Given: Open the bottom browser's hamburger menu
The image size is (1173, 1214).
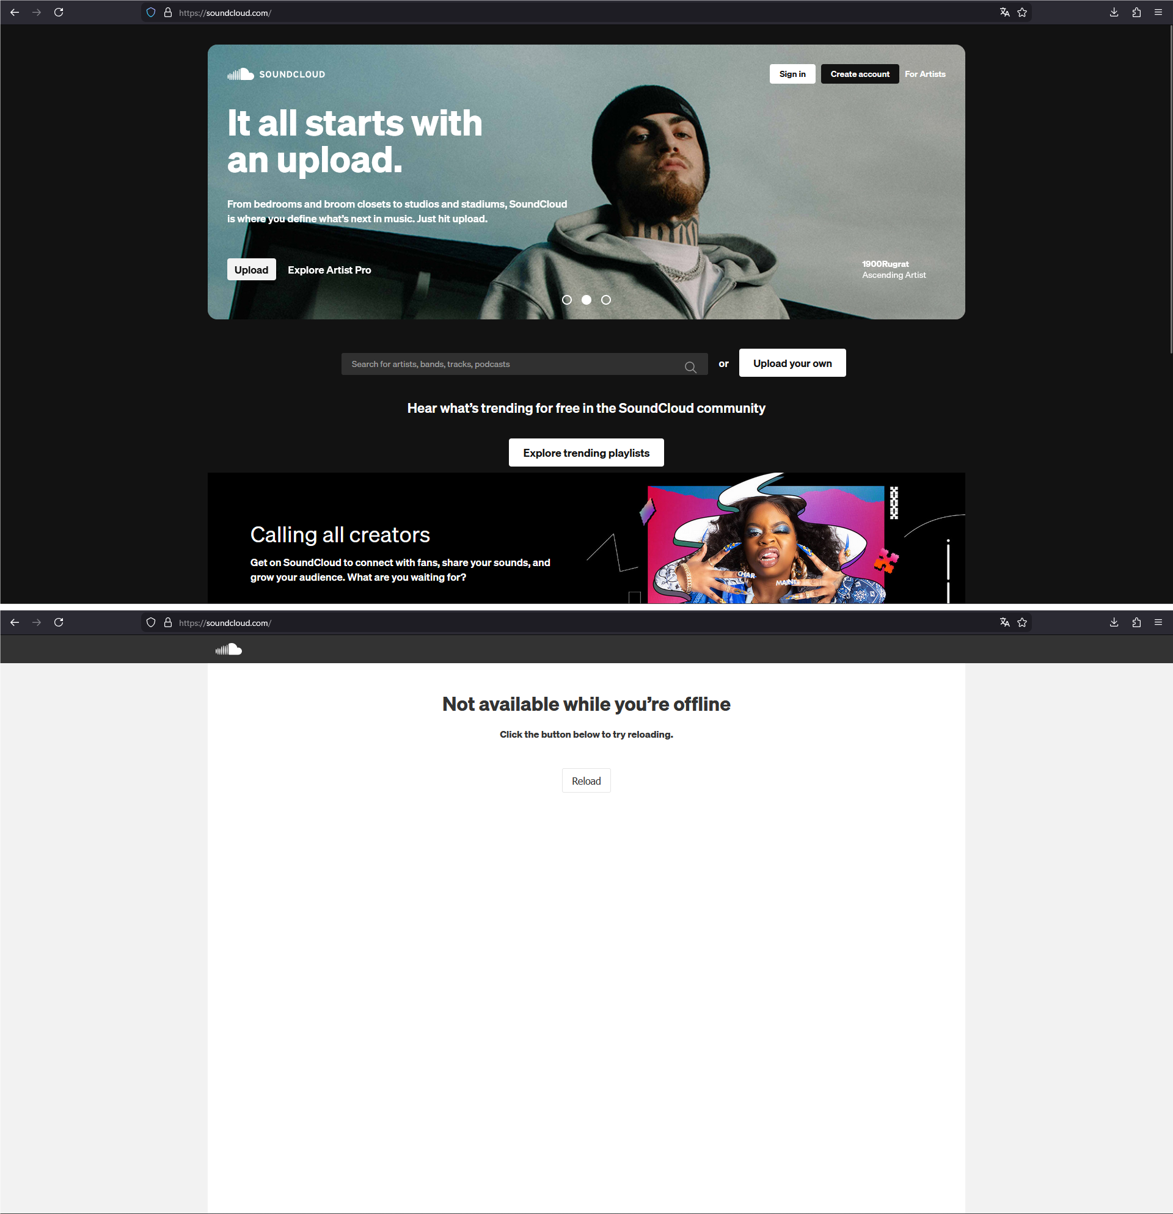Looking at the screenshot, I should click(1158, 622).
